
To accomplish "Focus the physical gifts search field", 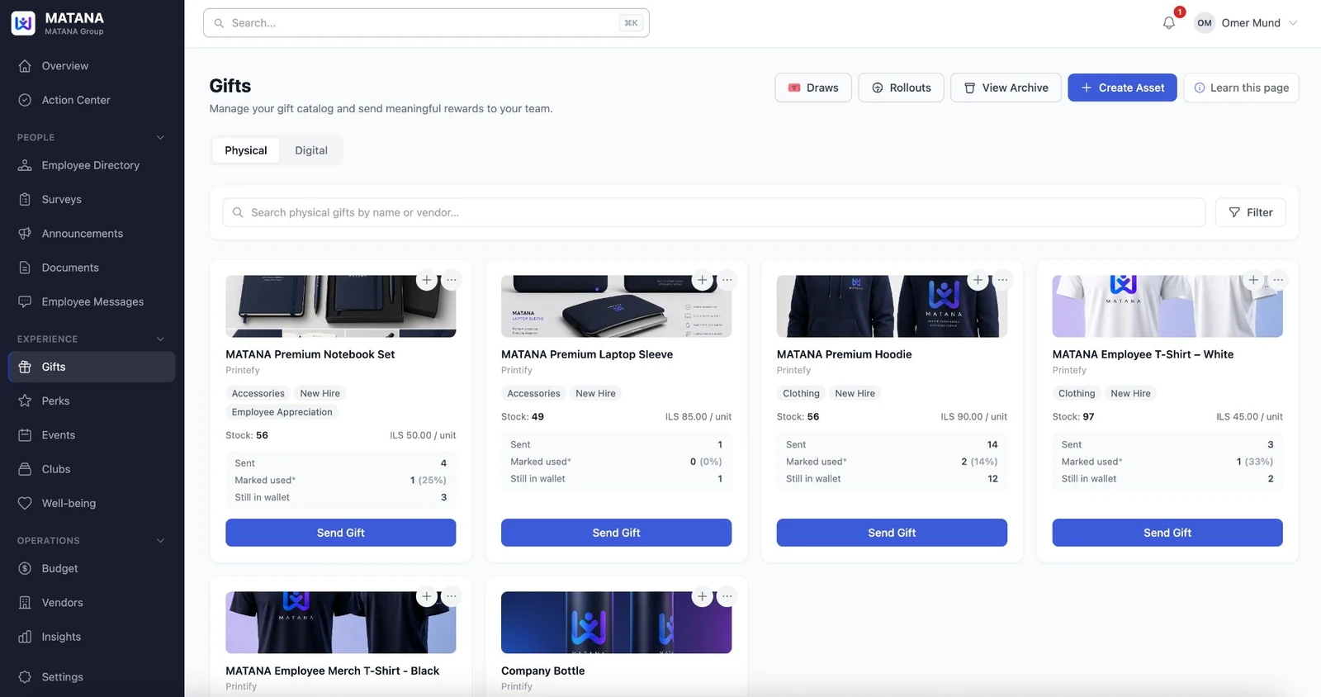I will point(713,212).
